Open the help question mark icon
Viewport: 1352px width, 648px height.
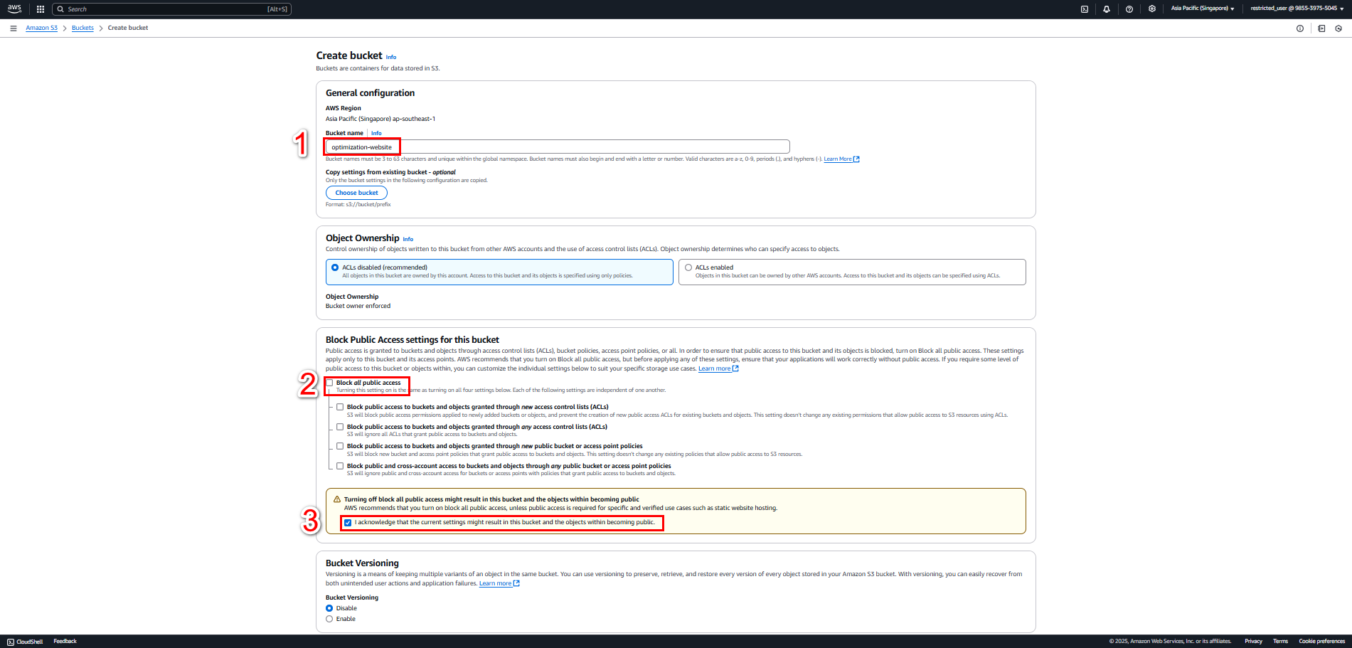point(1129,9)
